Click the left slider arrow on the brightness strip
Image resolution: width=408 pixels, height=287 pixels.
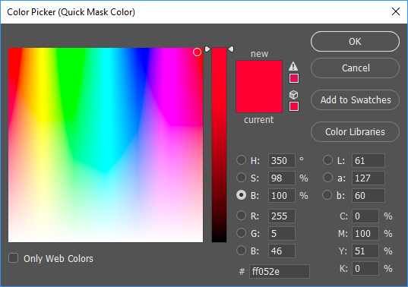click(x=207, y=49)
